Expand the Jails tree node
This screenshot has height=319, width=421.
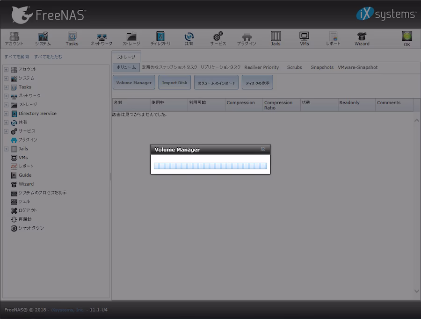click(6, 149)
